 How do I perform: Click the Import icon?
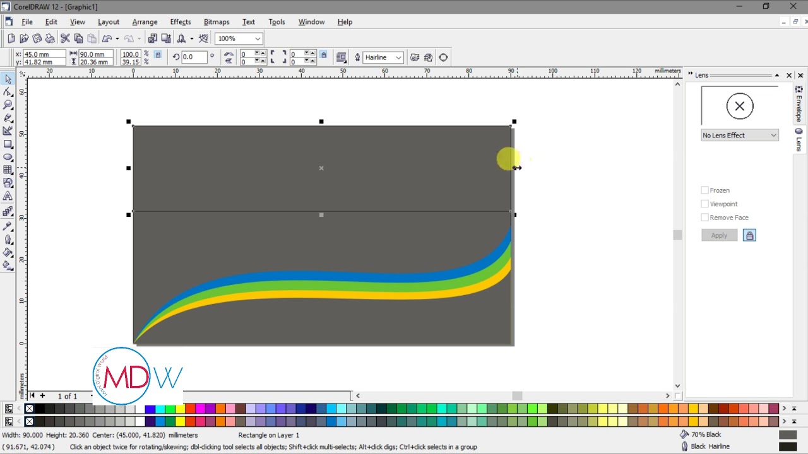[x=153, y=38]
